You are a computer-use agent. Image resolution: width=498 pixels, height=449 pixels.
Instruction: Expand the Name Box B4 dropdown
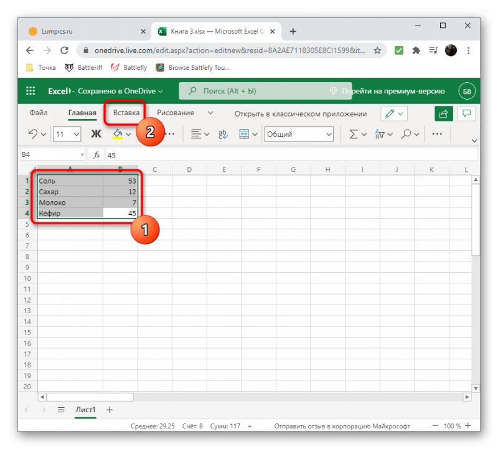(82, 154)
